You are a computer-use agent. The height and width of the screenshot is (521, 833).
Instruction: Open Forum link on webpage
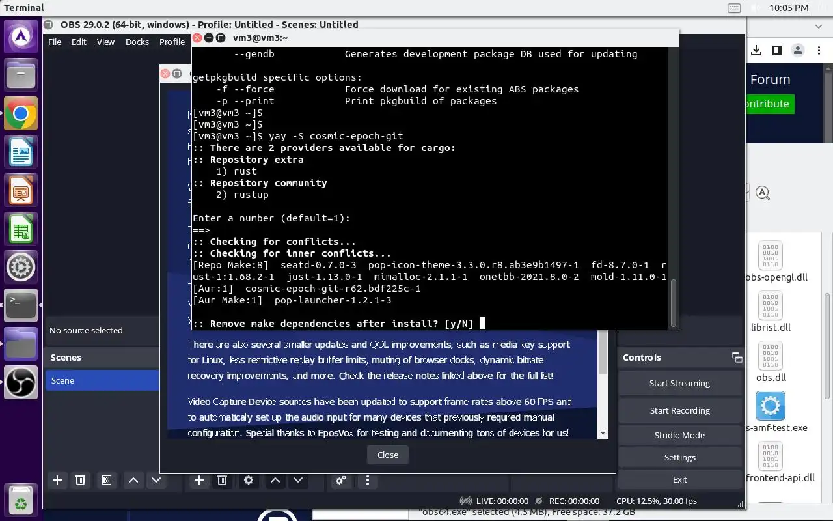770,79
